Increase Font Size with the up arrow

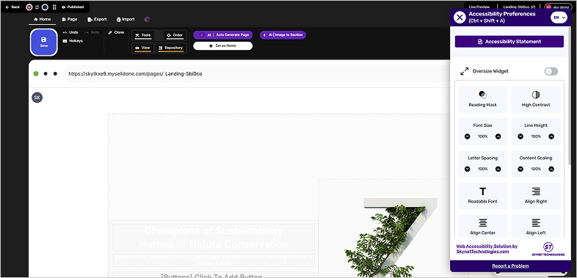[498, 136]
